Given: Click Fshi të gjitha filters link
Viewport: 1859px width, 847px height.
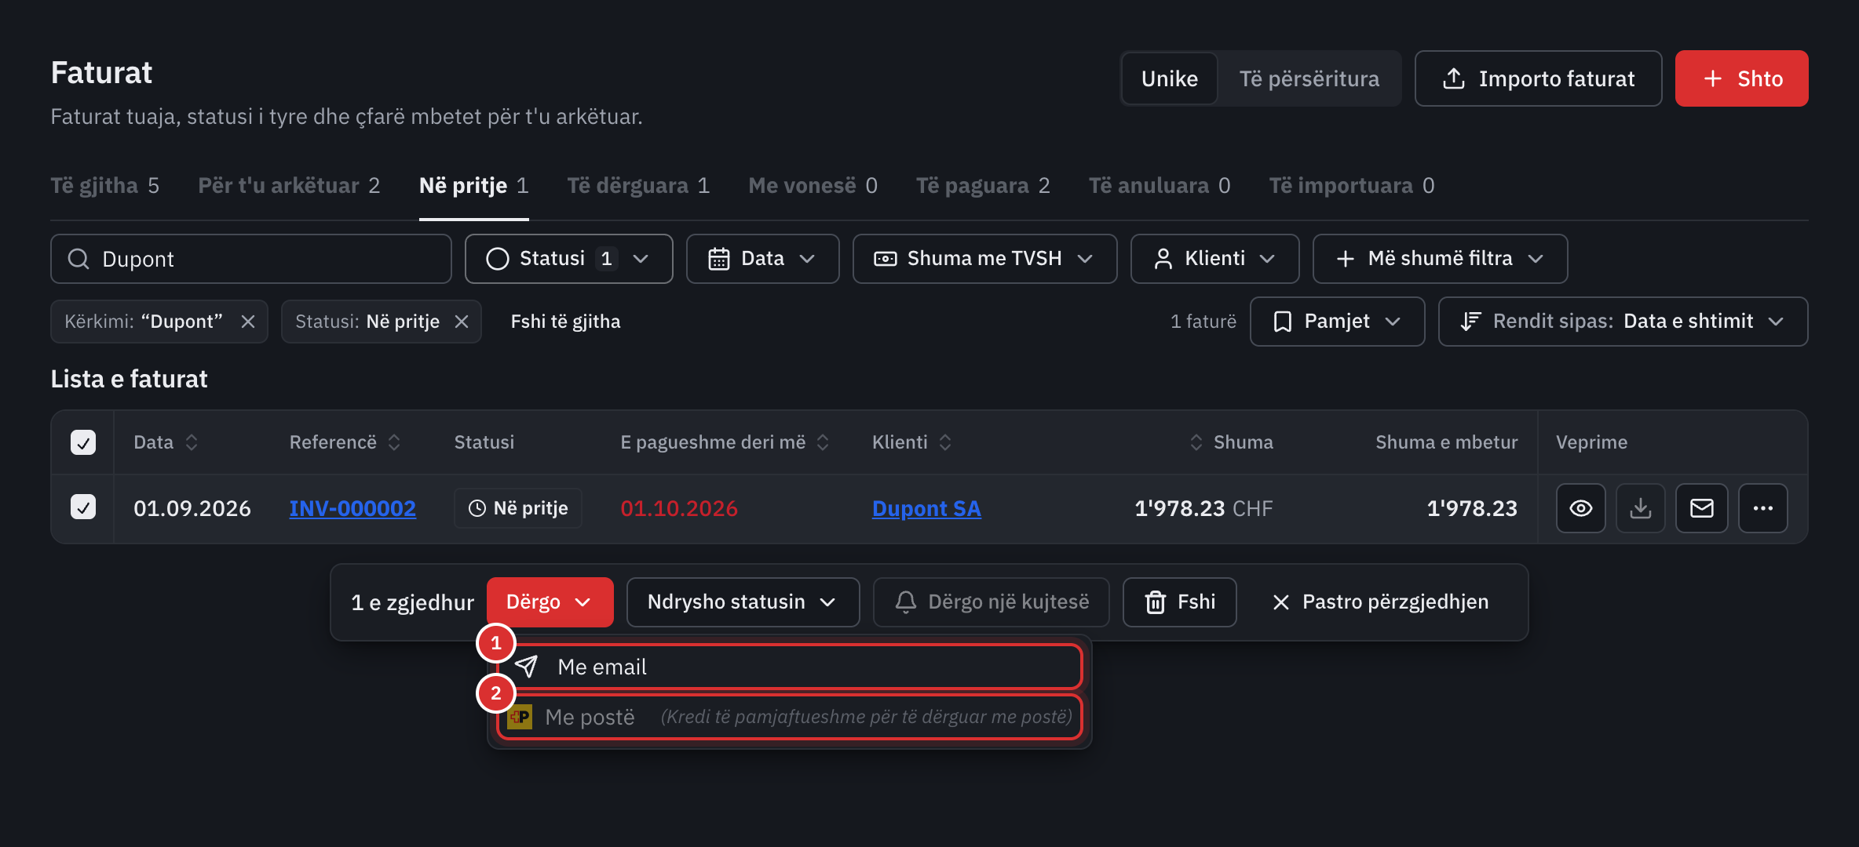Looking at the screenshot, I should coord(565,322).
